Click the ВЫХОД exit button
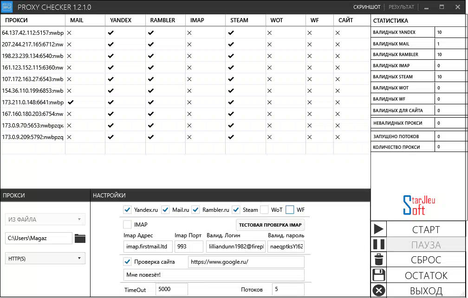Screen dimensions: 468x298 pyautogui.click(x=426, y=291)
